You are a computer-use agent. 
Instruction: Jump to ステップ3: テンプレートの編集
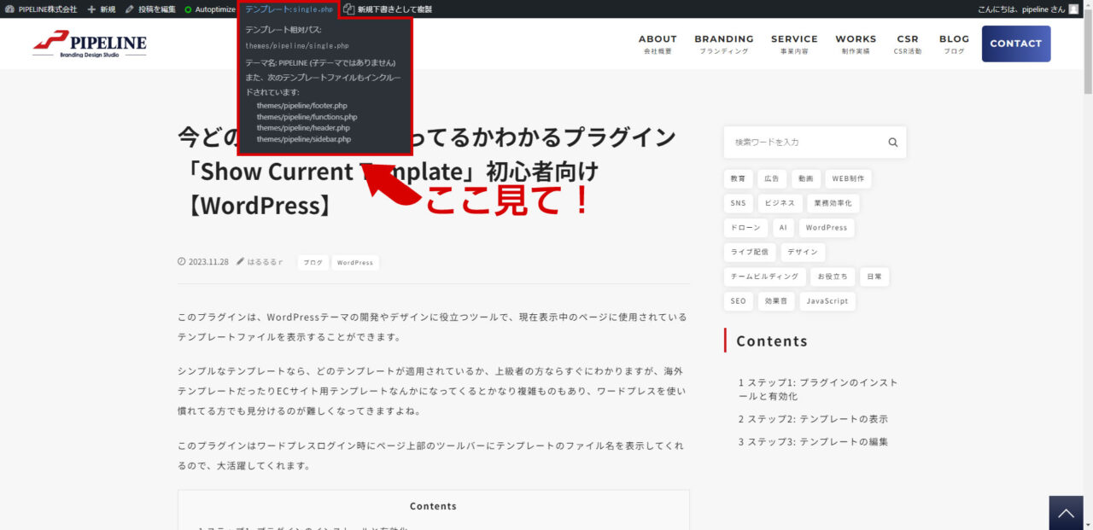813,441
